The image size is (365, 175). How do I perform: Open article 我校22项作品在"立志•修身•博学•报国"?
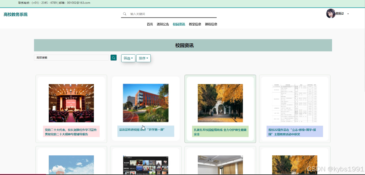pyautogui.click(x=295, y=132)
